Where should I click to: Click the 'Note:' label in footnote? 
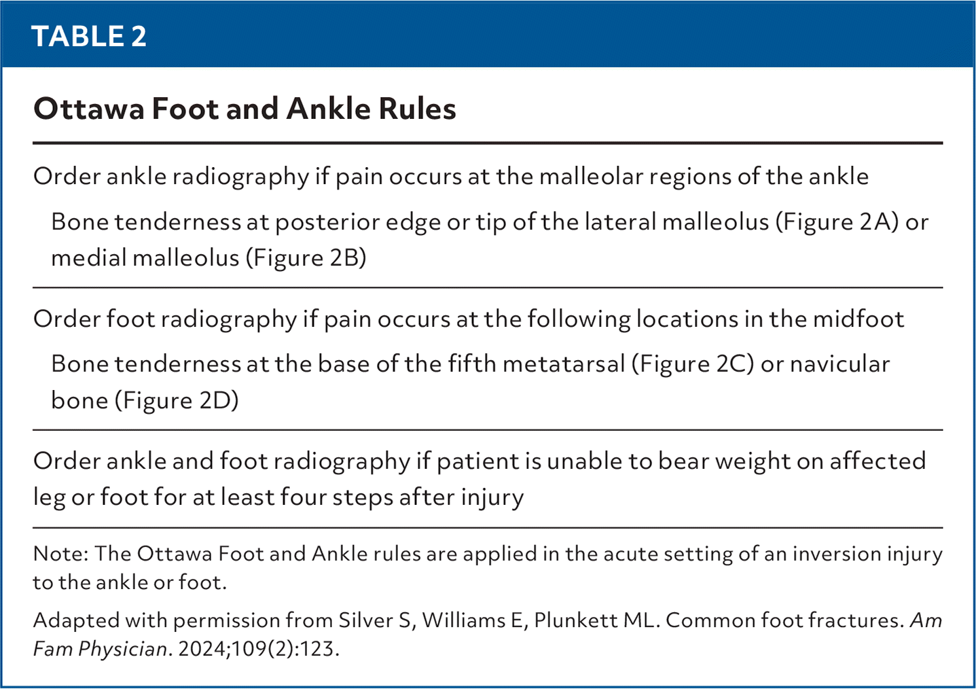click(60, 554)
